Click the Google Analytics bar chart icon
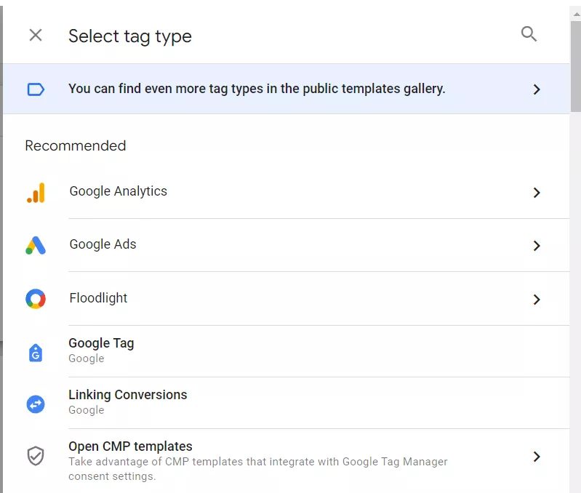This screenshot has height=493, width=581. pyautogui.click(x=36, y=193)
